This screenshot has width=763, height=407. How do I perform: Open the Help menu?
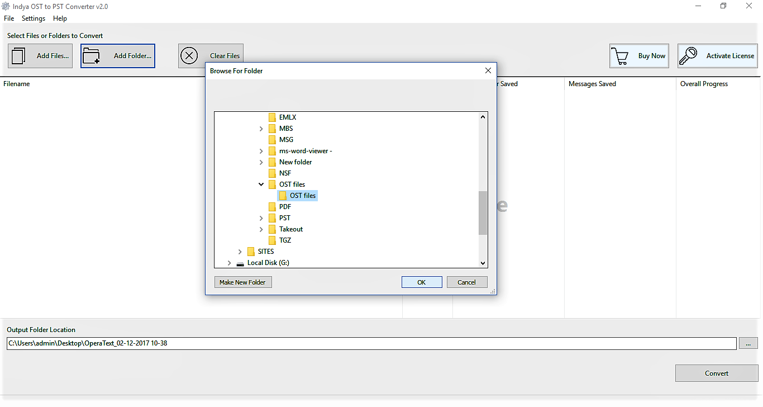pyautogui.click(x=60, y=18)
